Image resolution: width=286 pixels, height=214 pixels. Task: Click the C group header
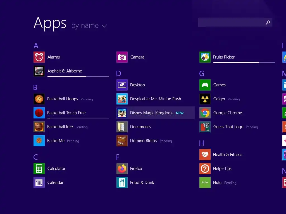click(35, 157)
